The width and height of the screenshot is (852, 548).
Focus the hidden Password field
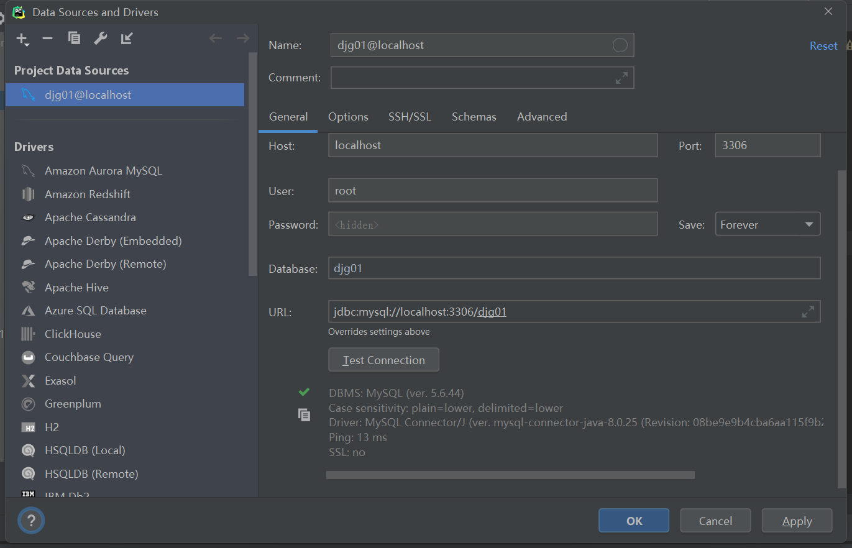(492, 224)
